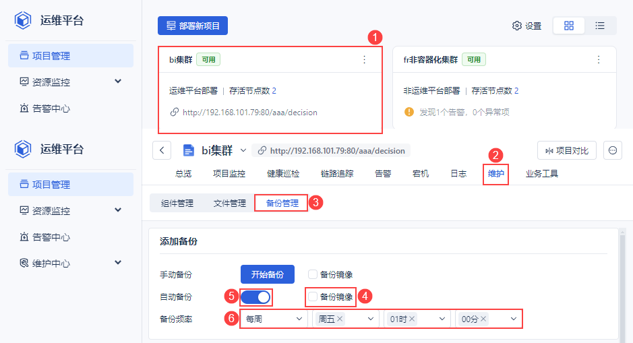Click the 开始备份 button

(x=268, y=274)
